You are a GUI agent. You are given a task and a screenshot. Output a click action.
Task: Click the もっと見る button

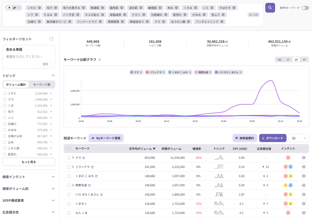pos(29,162)
